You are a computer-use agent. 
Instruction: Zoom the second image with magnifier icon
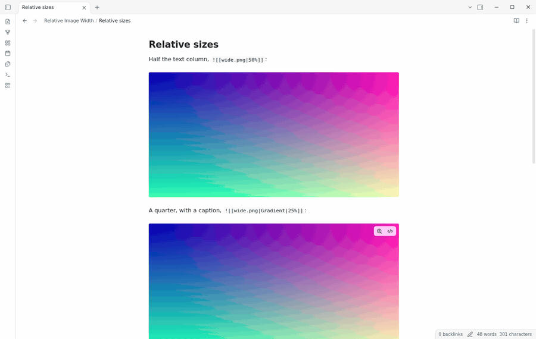point(379,231)
